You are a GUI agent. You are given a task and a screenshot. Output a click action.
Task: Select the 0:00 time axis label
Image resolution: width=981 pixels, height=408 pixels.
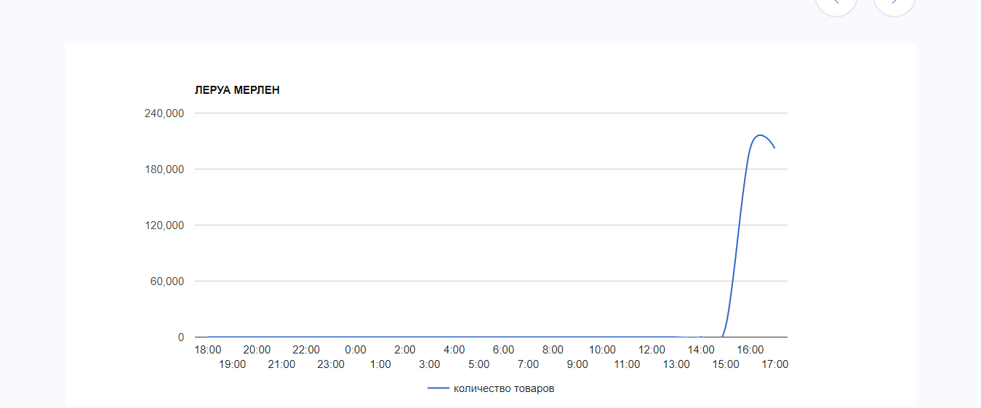[356, 350]
